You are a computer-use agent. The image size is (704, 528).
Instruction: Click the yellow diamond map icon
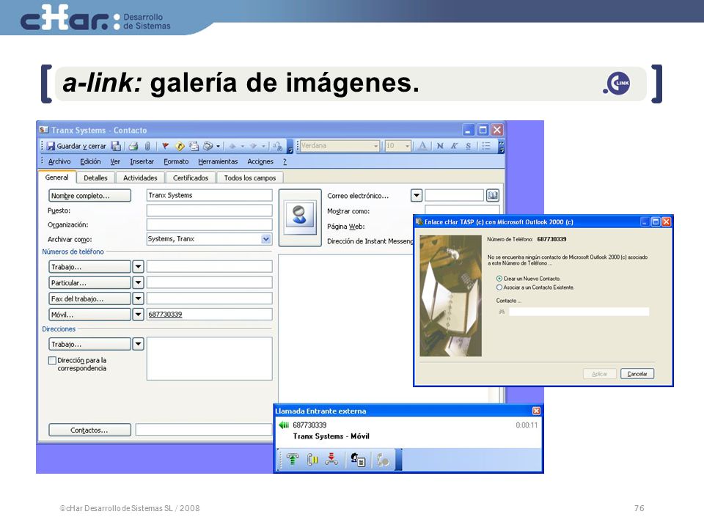(x=180, y=146)
